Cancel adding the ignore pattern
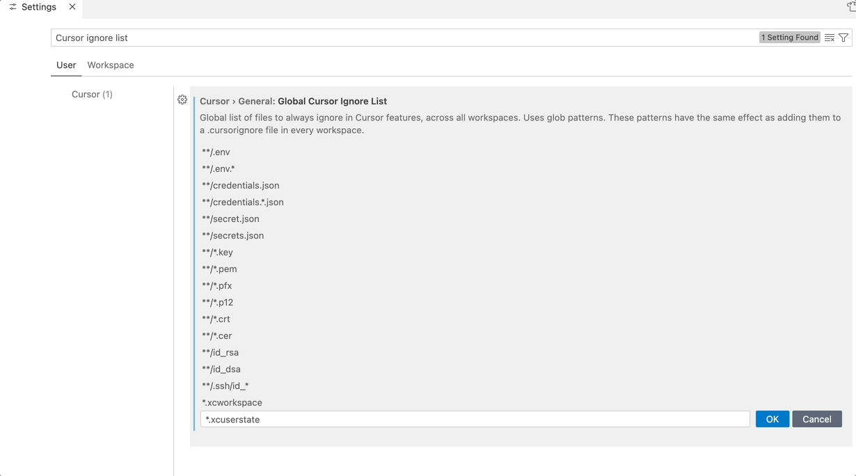 tap(817, 419)
